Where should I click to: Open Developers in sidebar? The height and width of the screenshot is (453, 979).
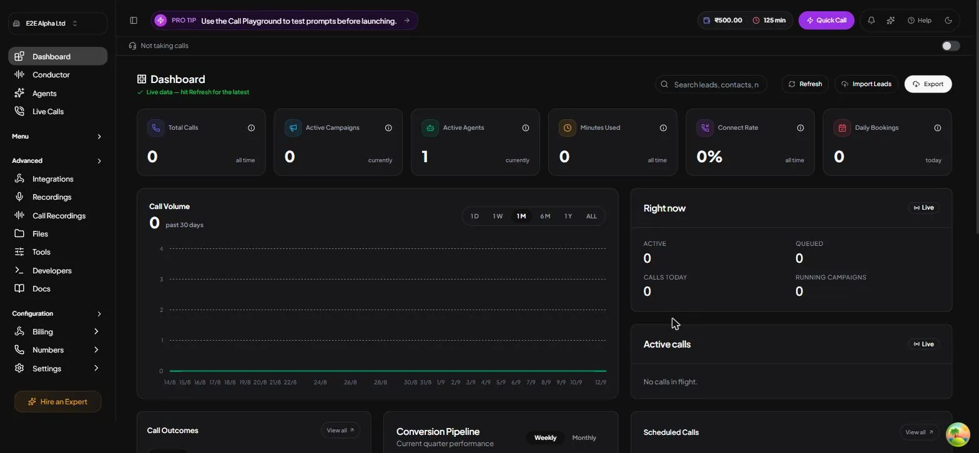click(57, 271)
